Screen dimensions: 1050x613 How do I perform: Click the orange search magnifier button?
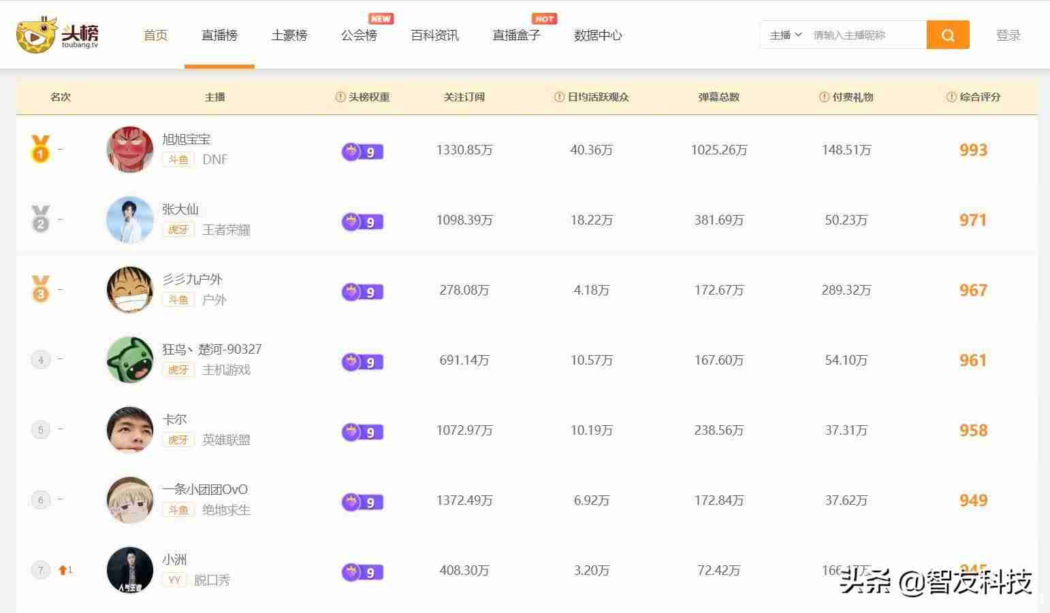pos(948,35)
